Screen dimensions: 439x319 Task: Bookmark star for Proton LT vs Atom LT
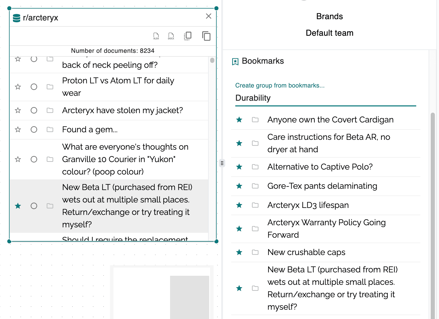(x=18, y=87)
